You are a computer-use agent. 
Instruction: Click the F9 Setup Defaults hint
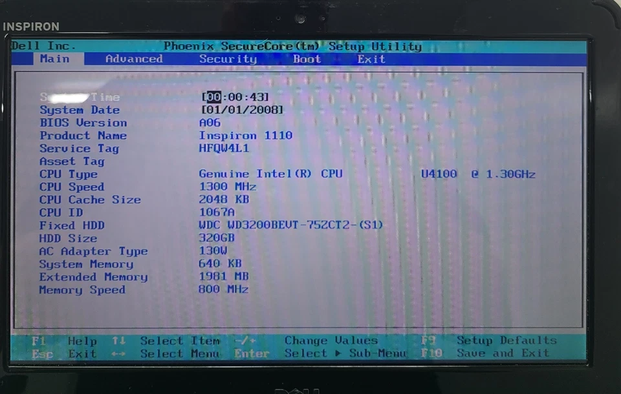(x=489, y=340)
